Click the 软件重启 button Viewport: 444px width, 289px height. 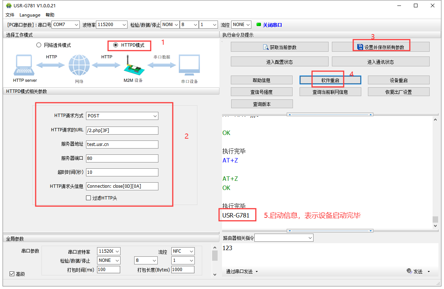330,80
